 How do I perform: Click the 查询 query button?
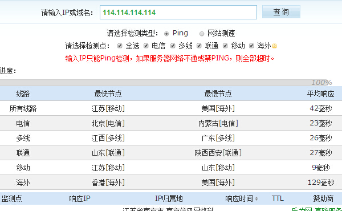point(281,12)
